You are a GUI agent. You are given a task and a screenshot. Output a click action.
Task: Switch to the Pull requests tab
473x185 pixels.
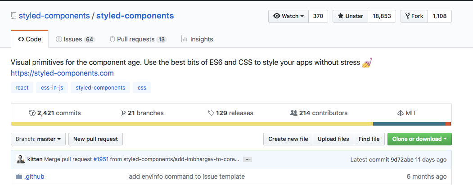coord(138,39)
